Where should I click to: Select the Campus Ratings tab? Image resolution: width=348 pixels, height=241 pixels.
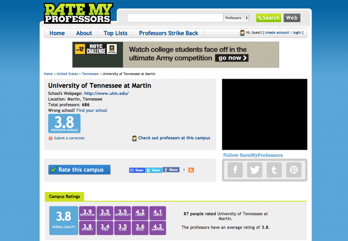[x=64, y=196]
